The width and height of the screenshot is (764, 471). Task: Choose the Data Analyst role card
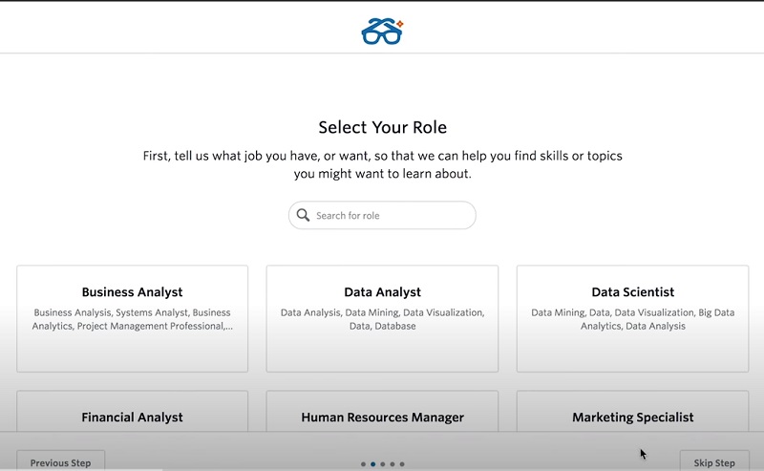[382, 319]
